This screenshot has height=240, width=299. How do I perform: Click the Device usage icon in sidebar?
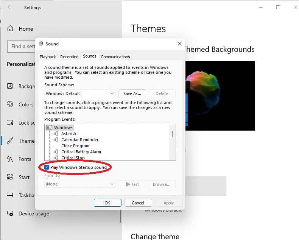10,213
